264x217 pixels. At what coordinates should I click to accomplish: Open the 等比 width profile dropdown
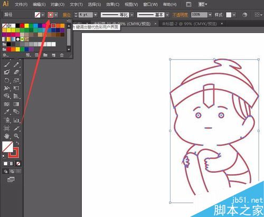click(132, 15)
